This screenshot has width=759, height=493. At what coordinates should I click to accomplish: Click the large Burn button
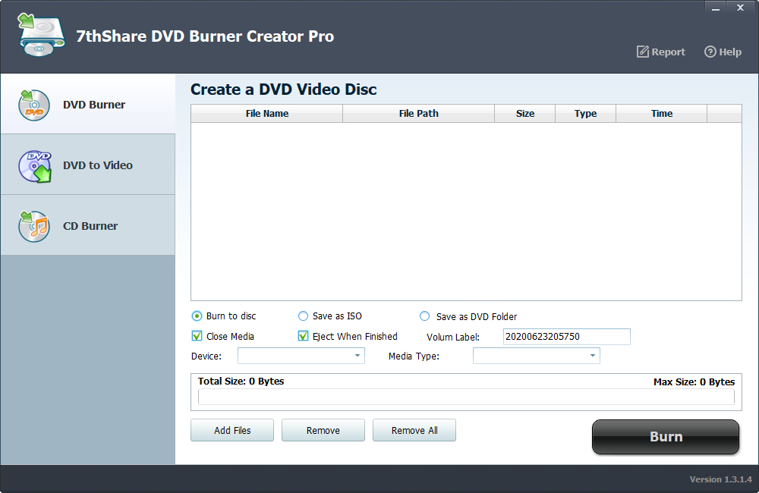666,436
